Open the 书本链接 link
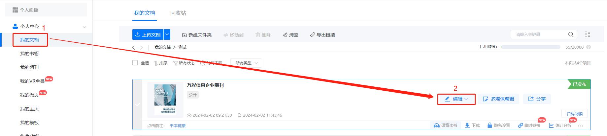 pos(178,125)
